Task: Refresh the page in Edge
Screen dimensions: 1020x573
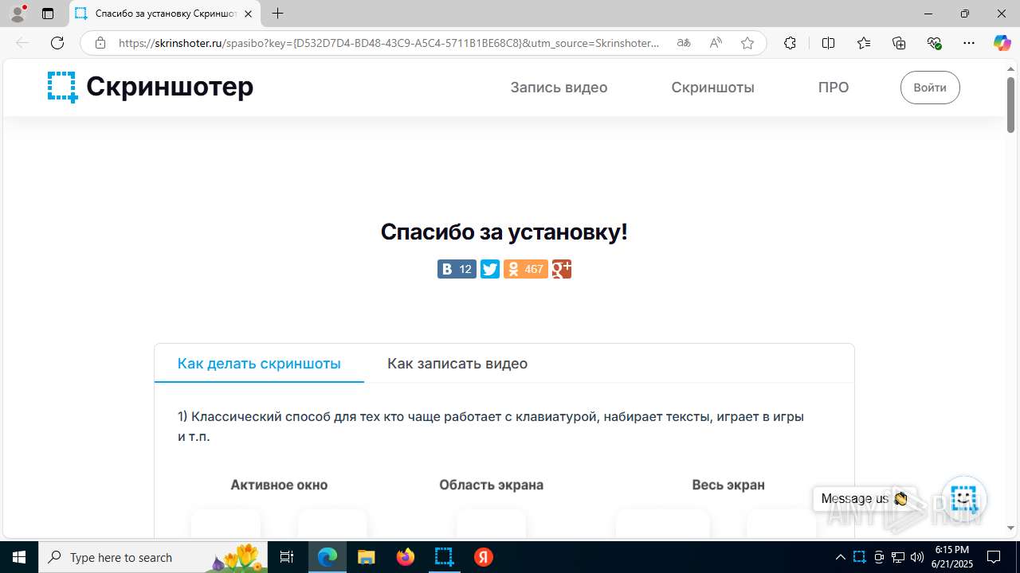Action: pyautogui.click(x=57, y=43)
